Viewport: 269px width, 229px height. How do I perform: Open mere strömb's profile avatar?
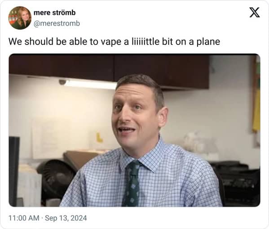click(20, 18)
